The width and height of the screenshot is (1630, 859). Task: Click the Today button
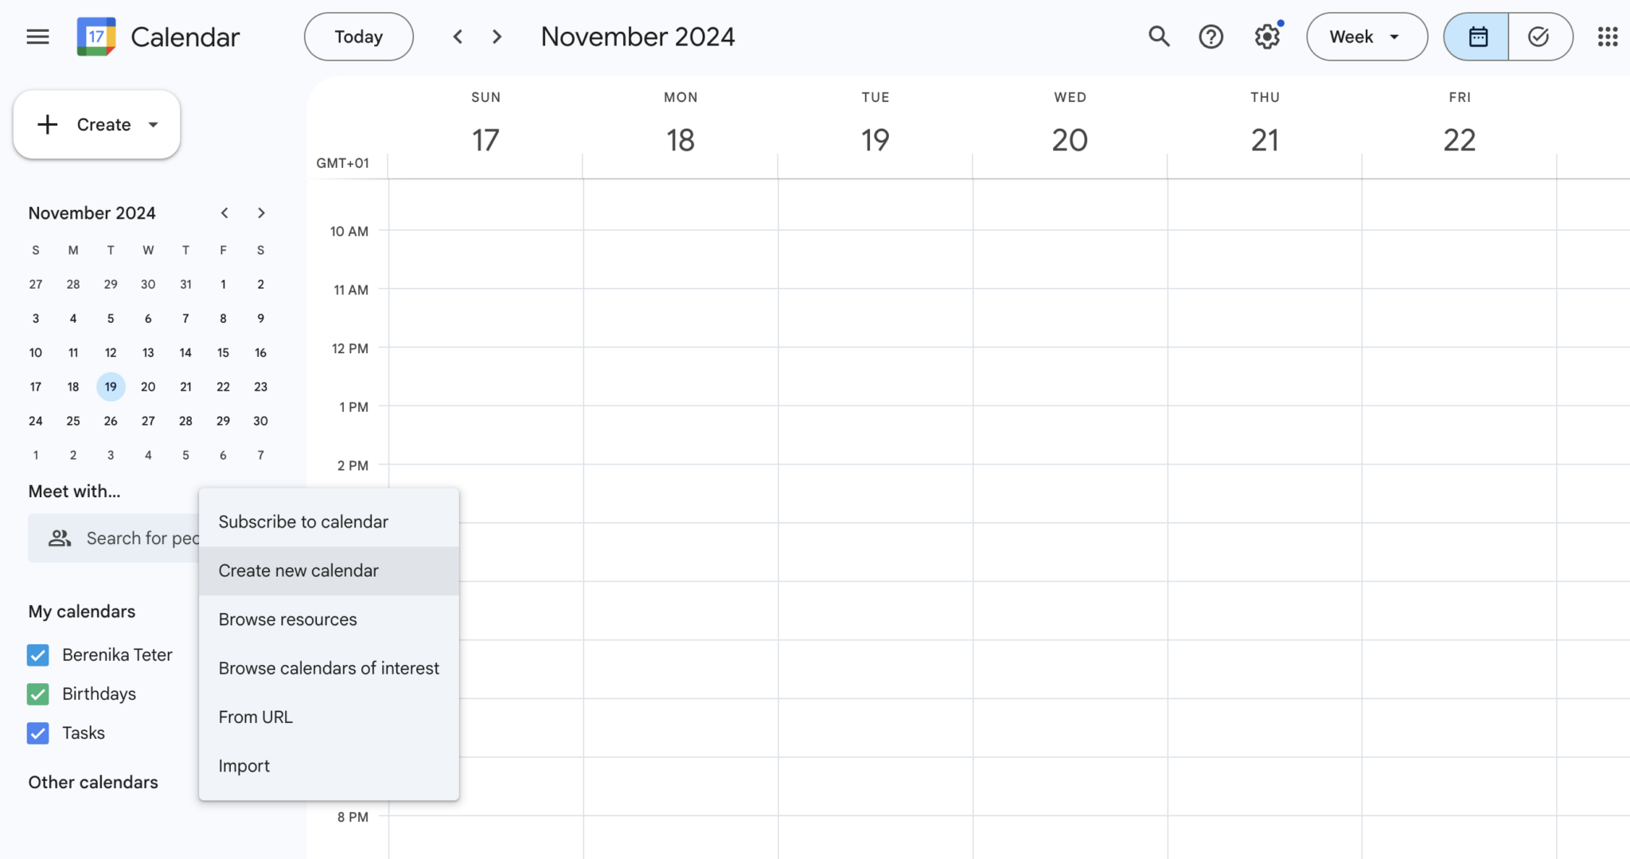358,37
